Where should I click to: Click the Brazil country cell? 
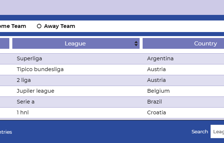[x=155, y=102]
